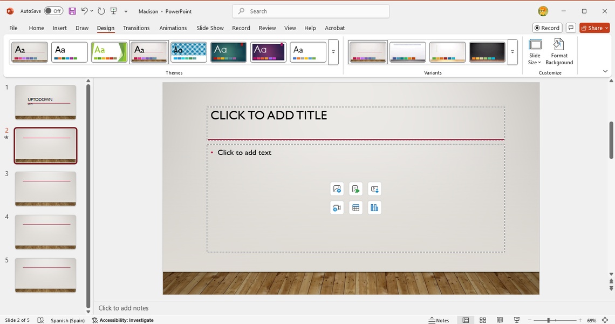Switch to Slide Sorter view
This screenshot has height=324, width=615.
point(482,320)
